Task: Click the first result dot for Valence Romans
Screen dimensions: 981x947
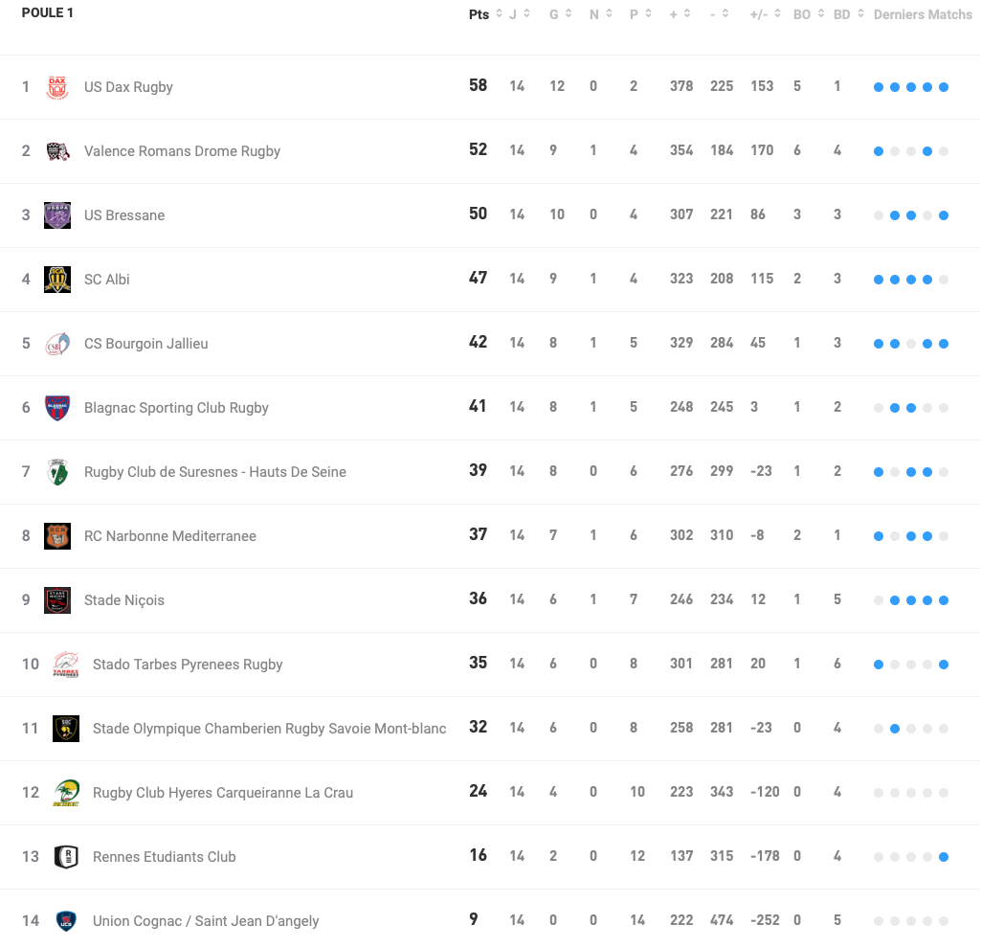Action: pyautogui.click(x=878, y=150)
